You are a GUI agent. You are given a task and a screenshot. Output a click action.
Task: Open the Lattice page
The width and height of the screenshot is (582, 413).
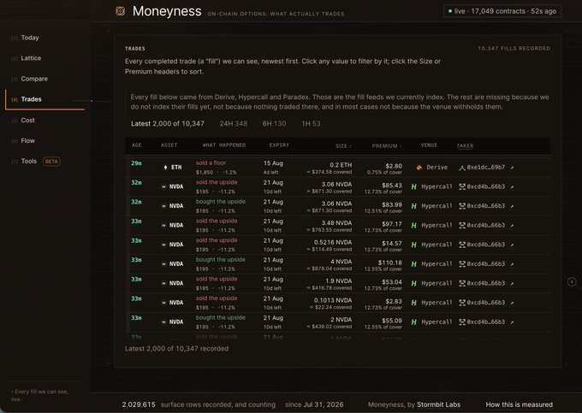[31, 58]
